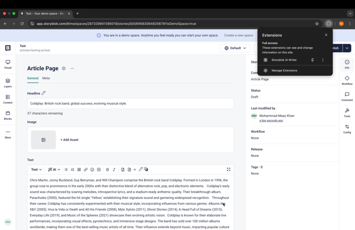Click the Storyblok AI Writer extension

[x=284, y=60]
